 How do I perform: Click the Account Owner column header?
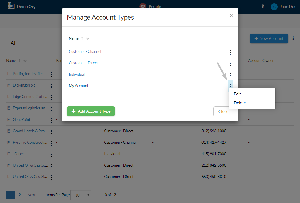click(261, 61)
